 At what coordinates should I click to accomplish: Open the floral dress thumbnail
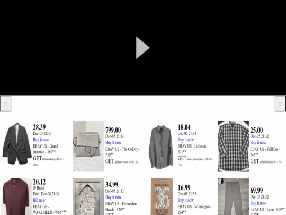click(88, 196)
